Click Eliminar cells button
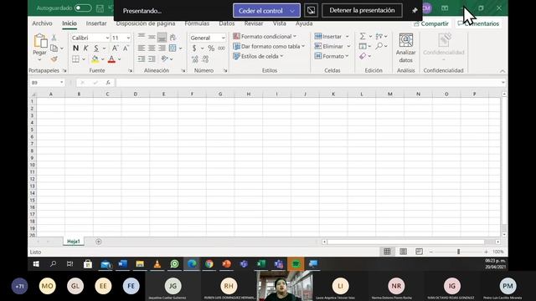Screen dimensions: 536x301 point(328,46)
